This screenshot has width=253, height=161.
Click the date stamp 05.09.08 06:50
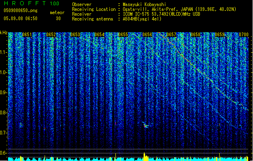pyautogui.click(x=21, y=19)
